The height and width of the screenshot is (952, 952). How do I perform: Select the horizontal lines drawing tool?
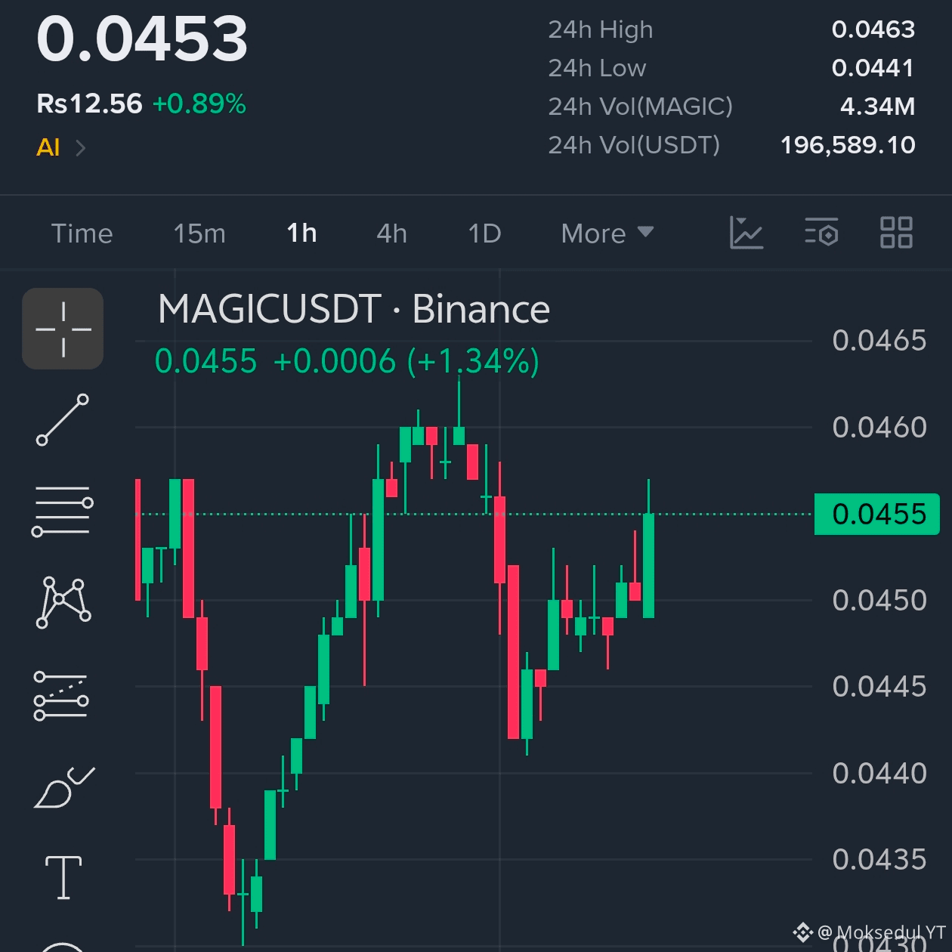pos(63,512)
